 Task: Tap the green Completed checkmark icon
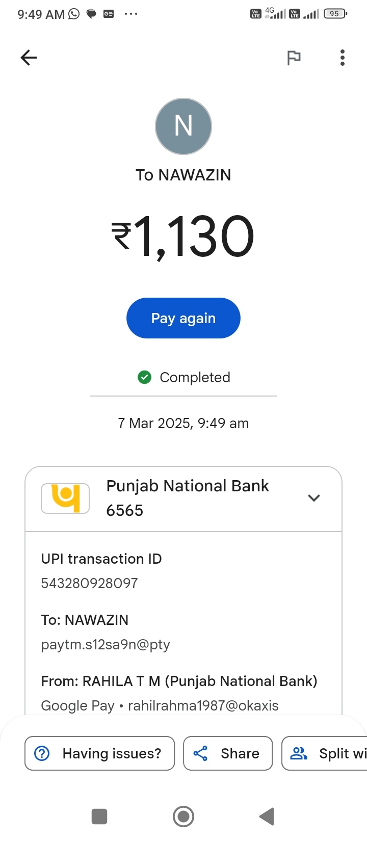tap(145, 377)
